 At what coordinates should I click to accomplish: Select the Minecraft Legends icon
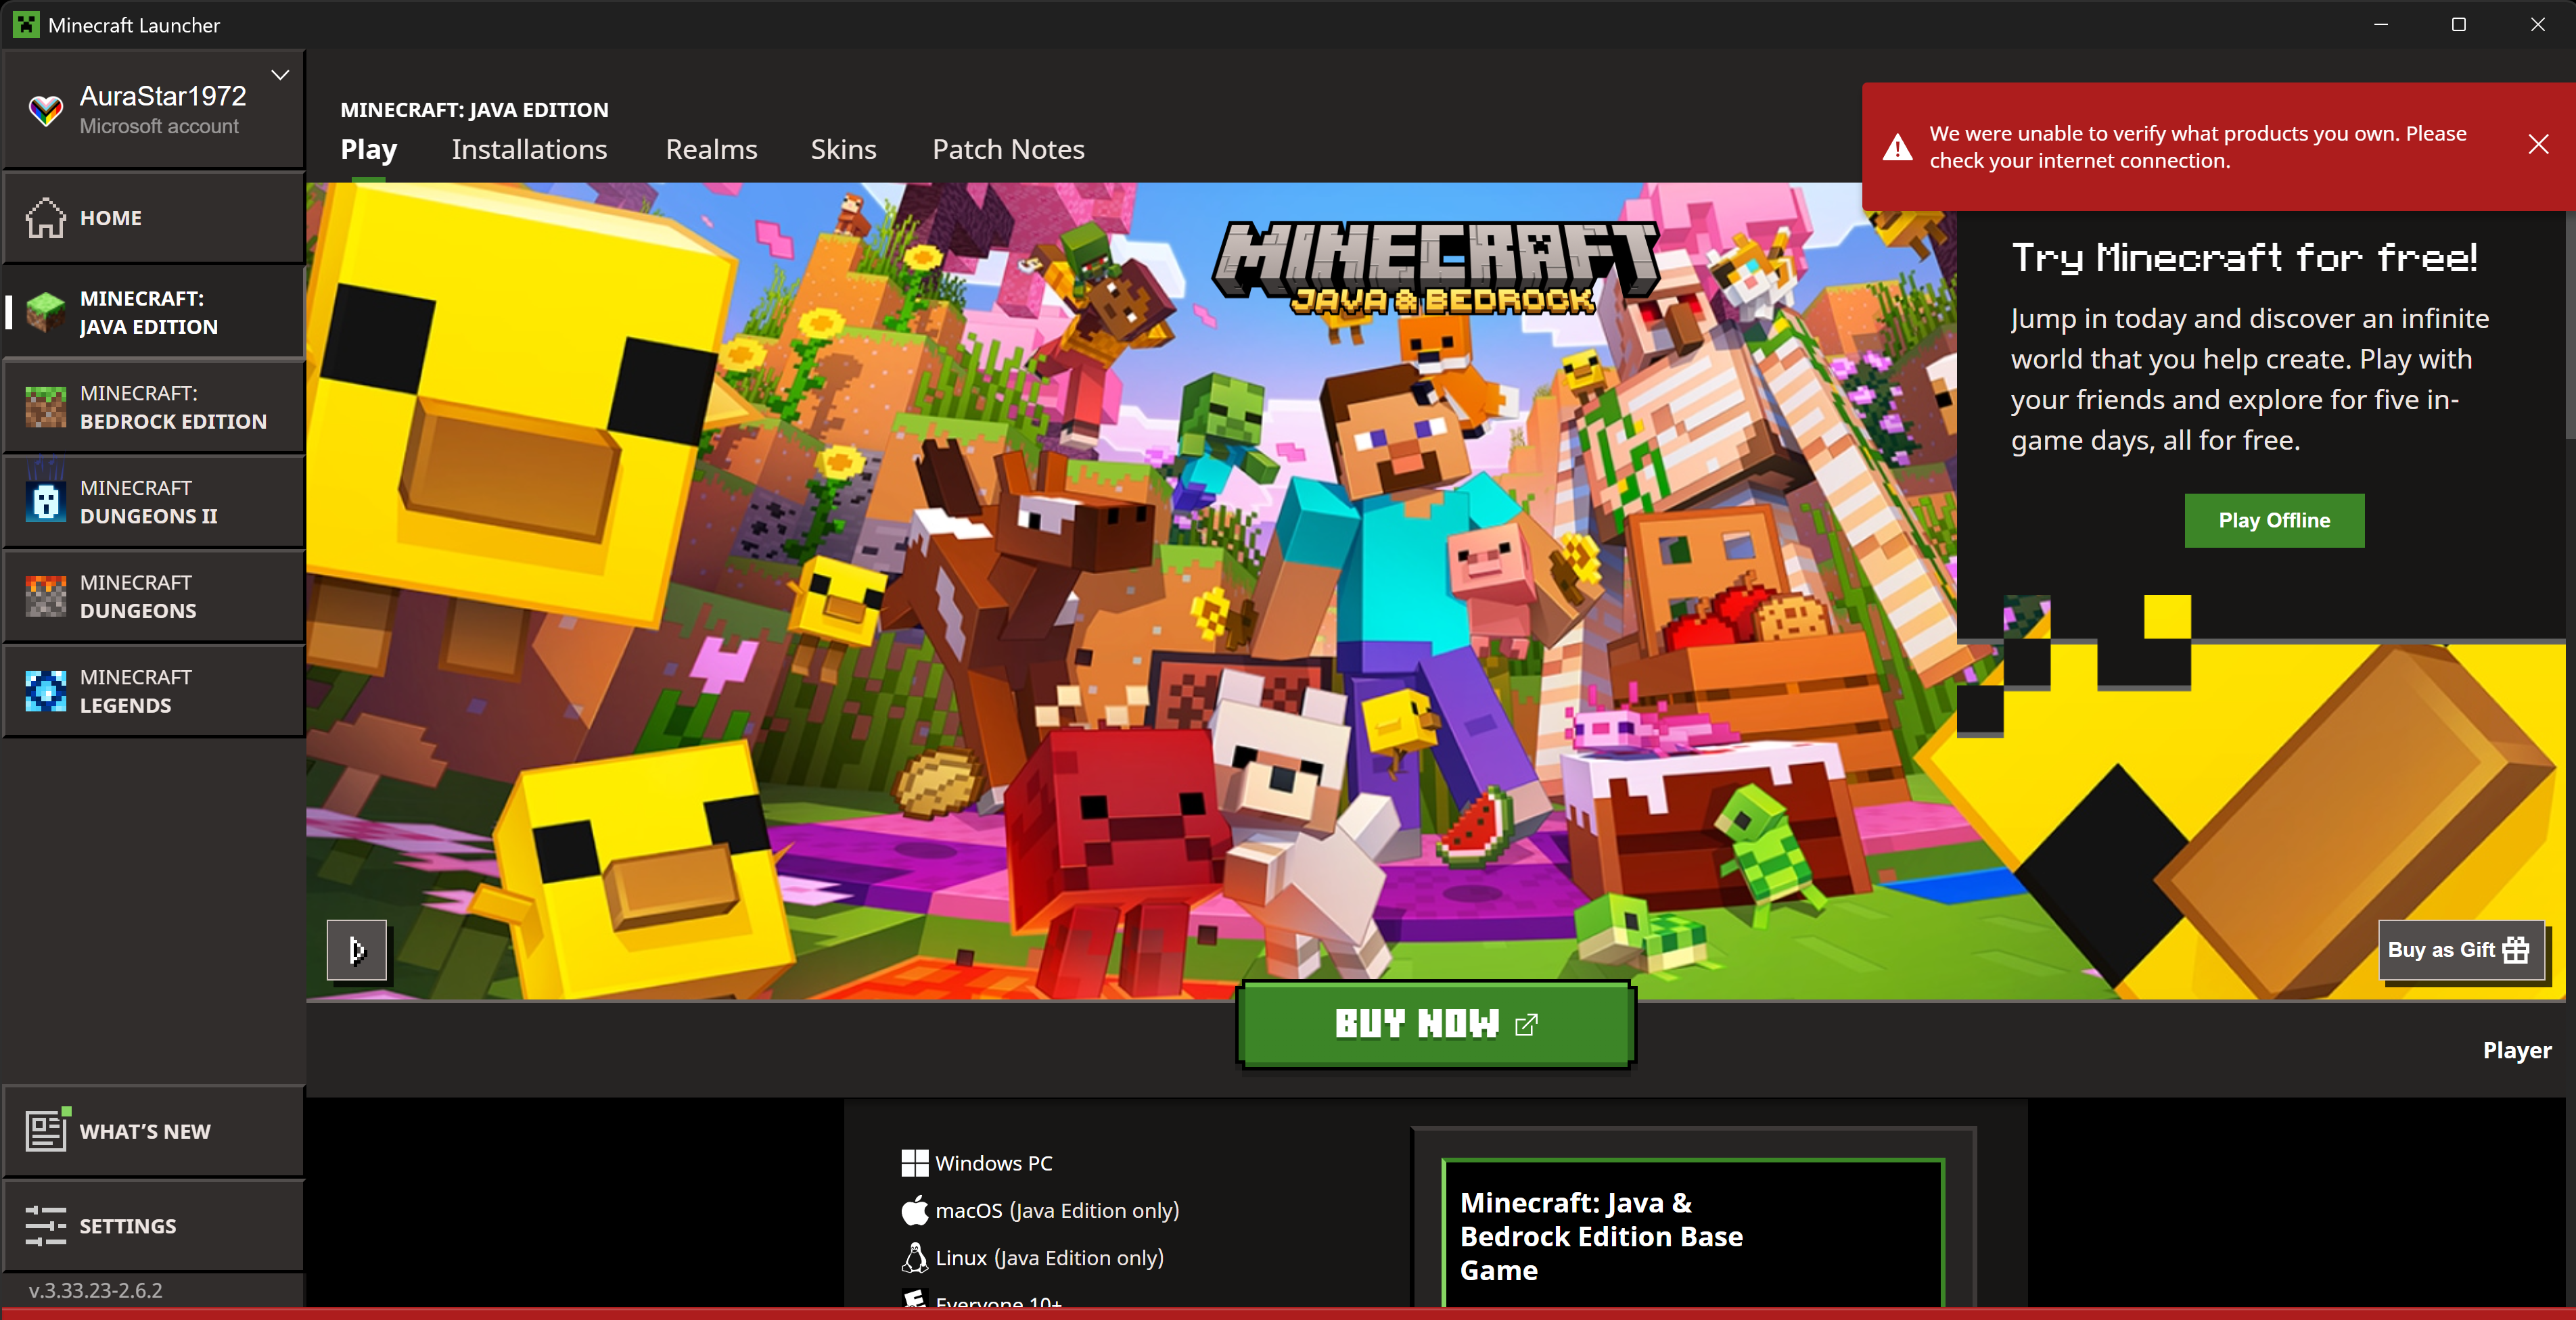pyautogui.click(x=45, y=691)
